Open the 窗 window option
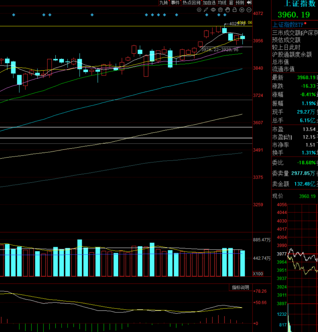This screenshot has height=332, width=318. tap(231, 3)
